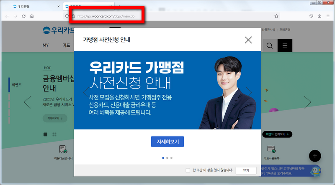Click browser back arrow
The height and width of the screenshot is (185, 335).
[x=7, y=16]
